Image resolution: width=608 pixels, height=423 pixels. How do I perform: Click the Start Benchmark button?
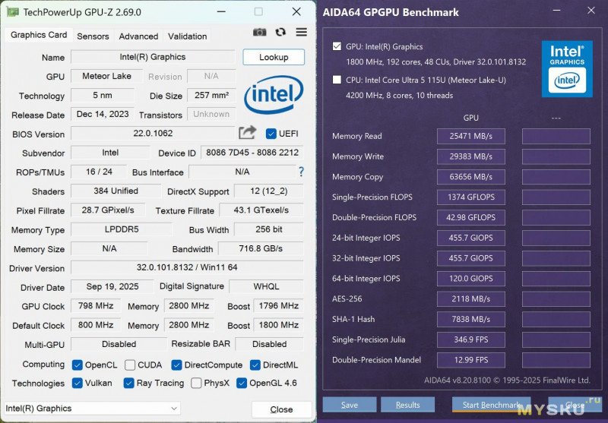tap(491, 405)
